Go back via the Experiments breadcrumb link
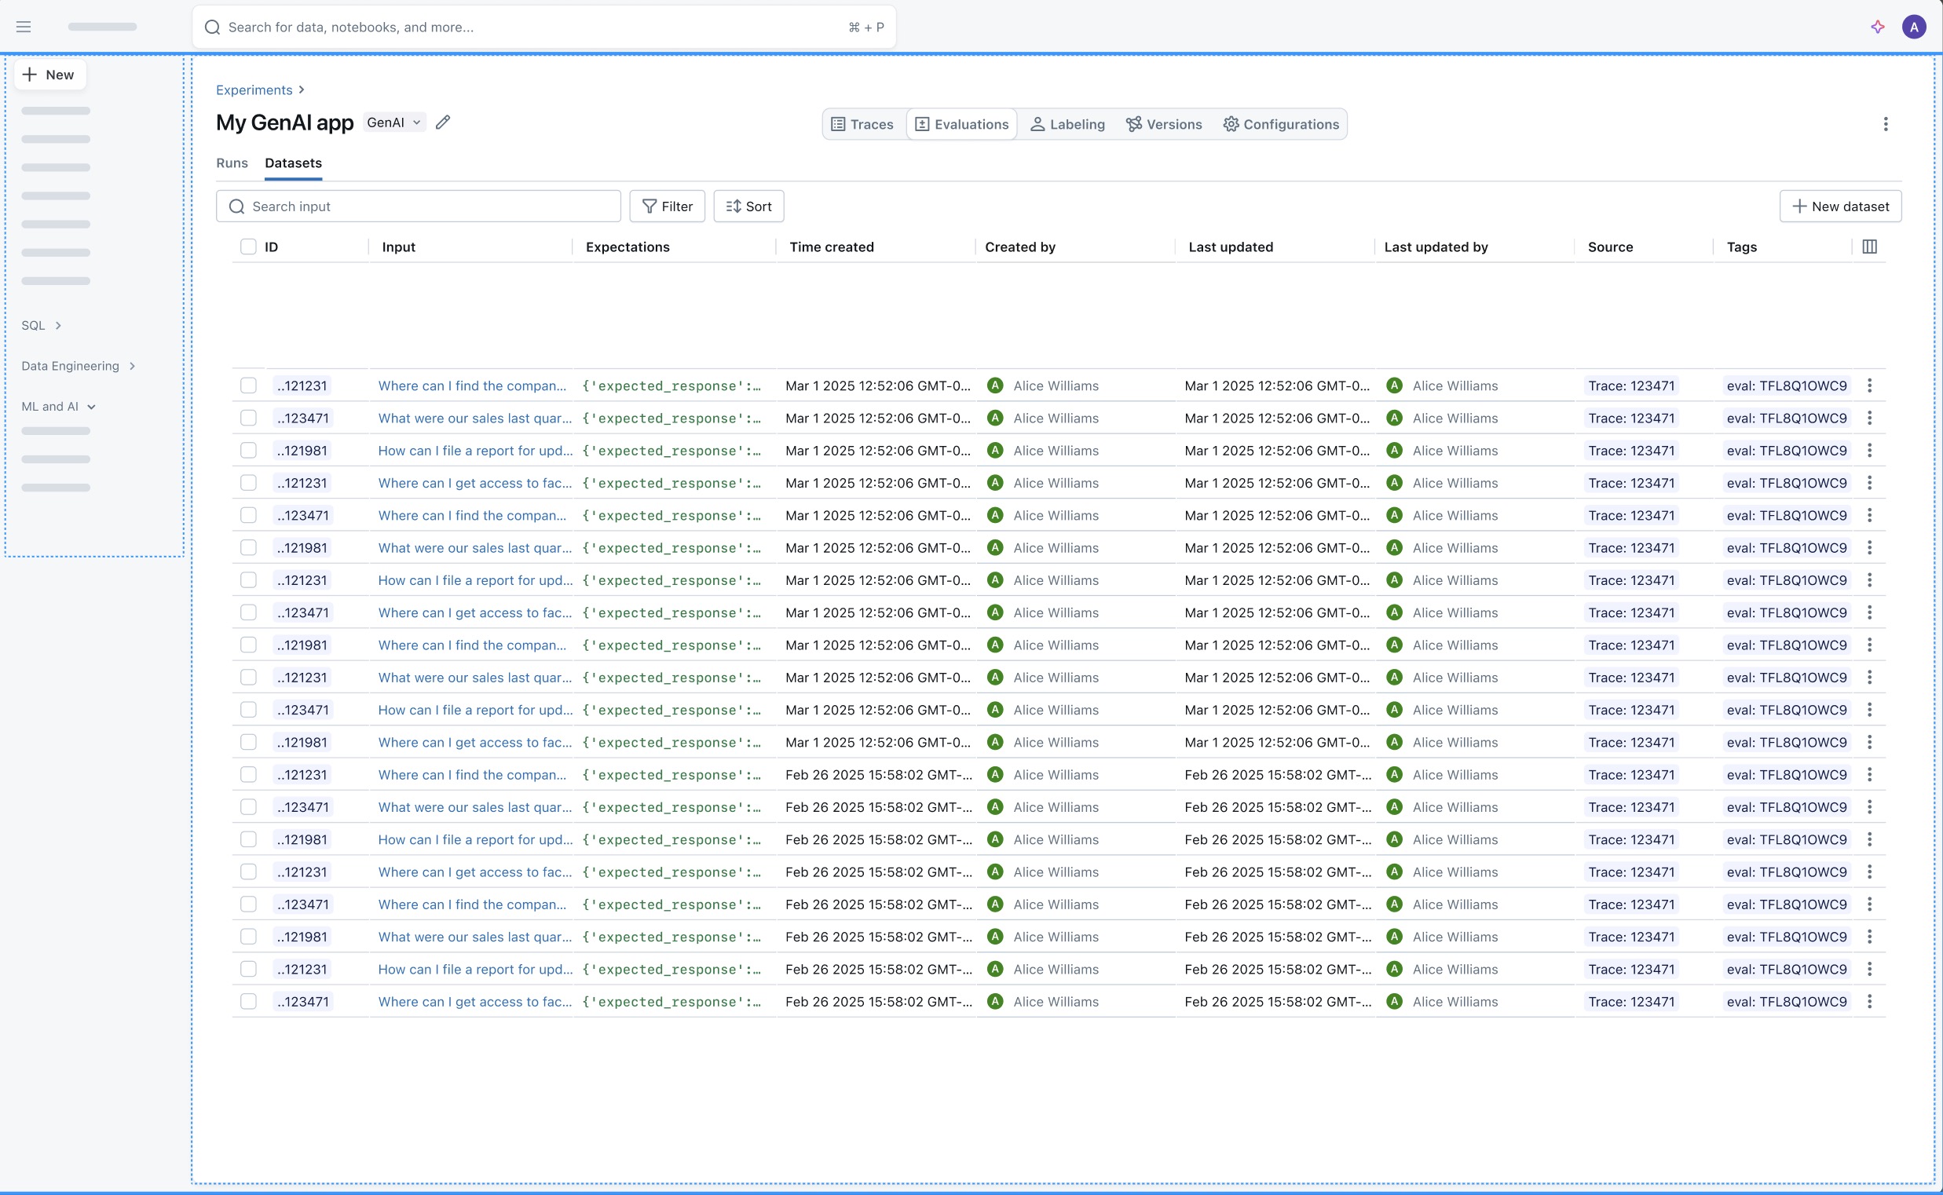The width and height of the screenshot is (1943, 1195). (254, 90)
